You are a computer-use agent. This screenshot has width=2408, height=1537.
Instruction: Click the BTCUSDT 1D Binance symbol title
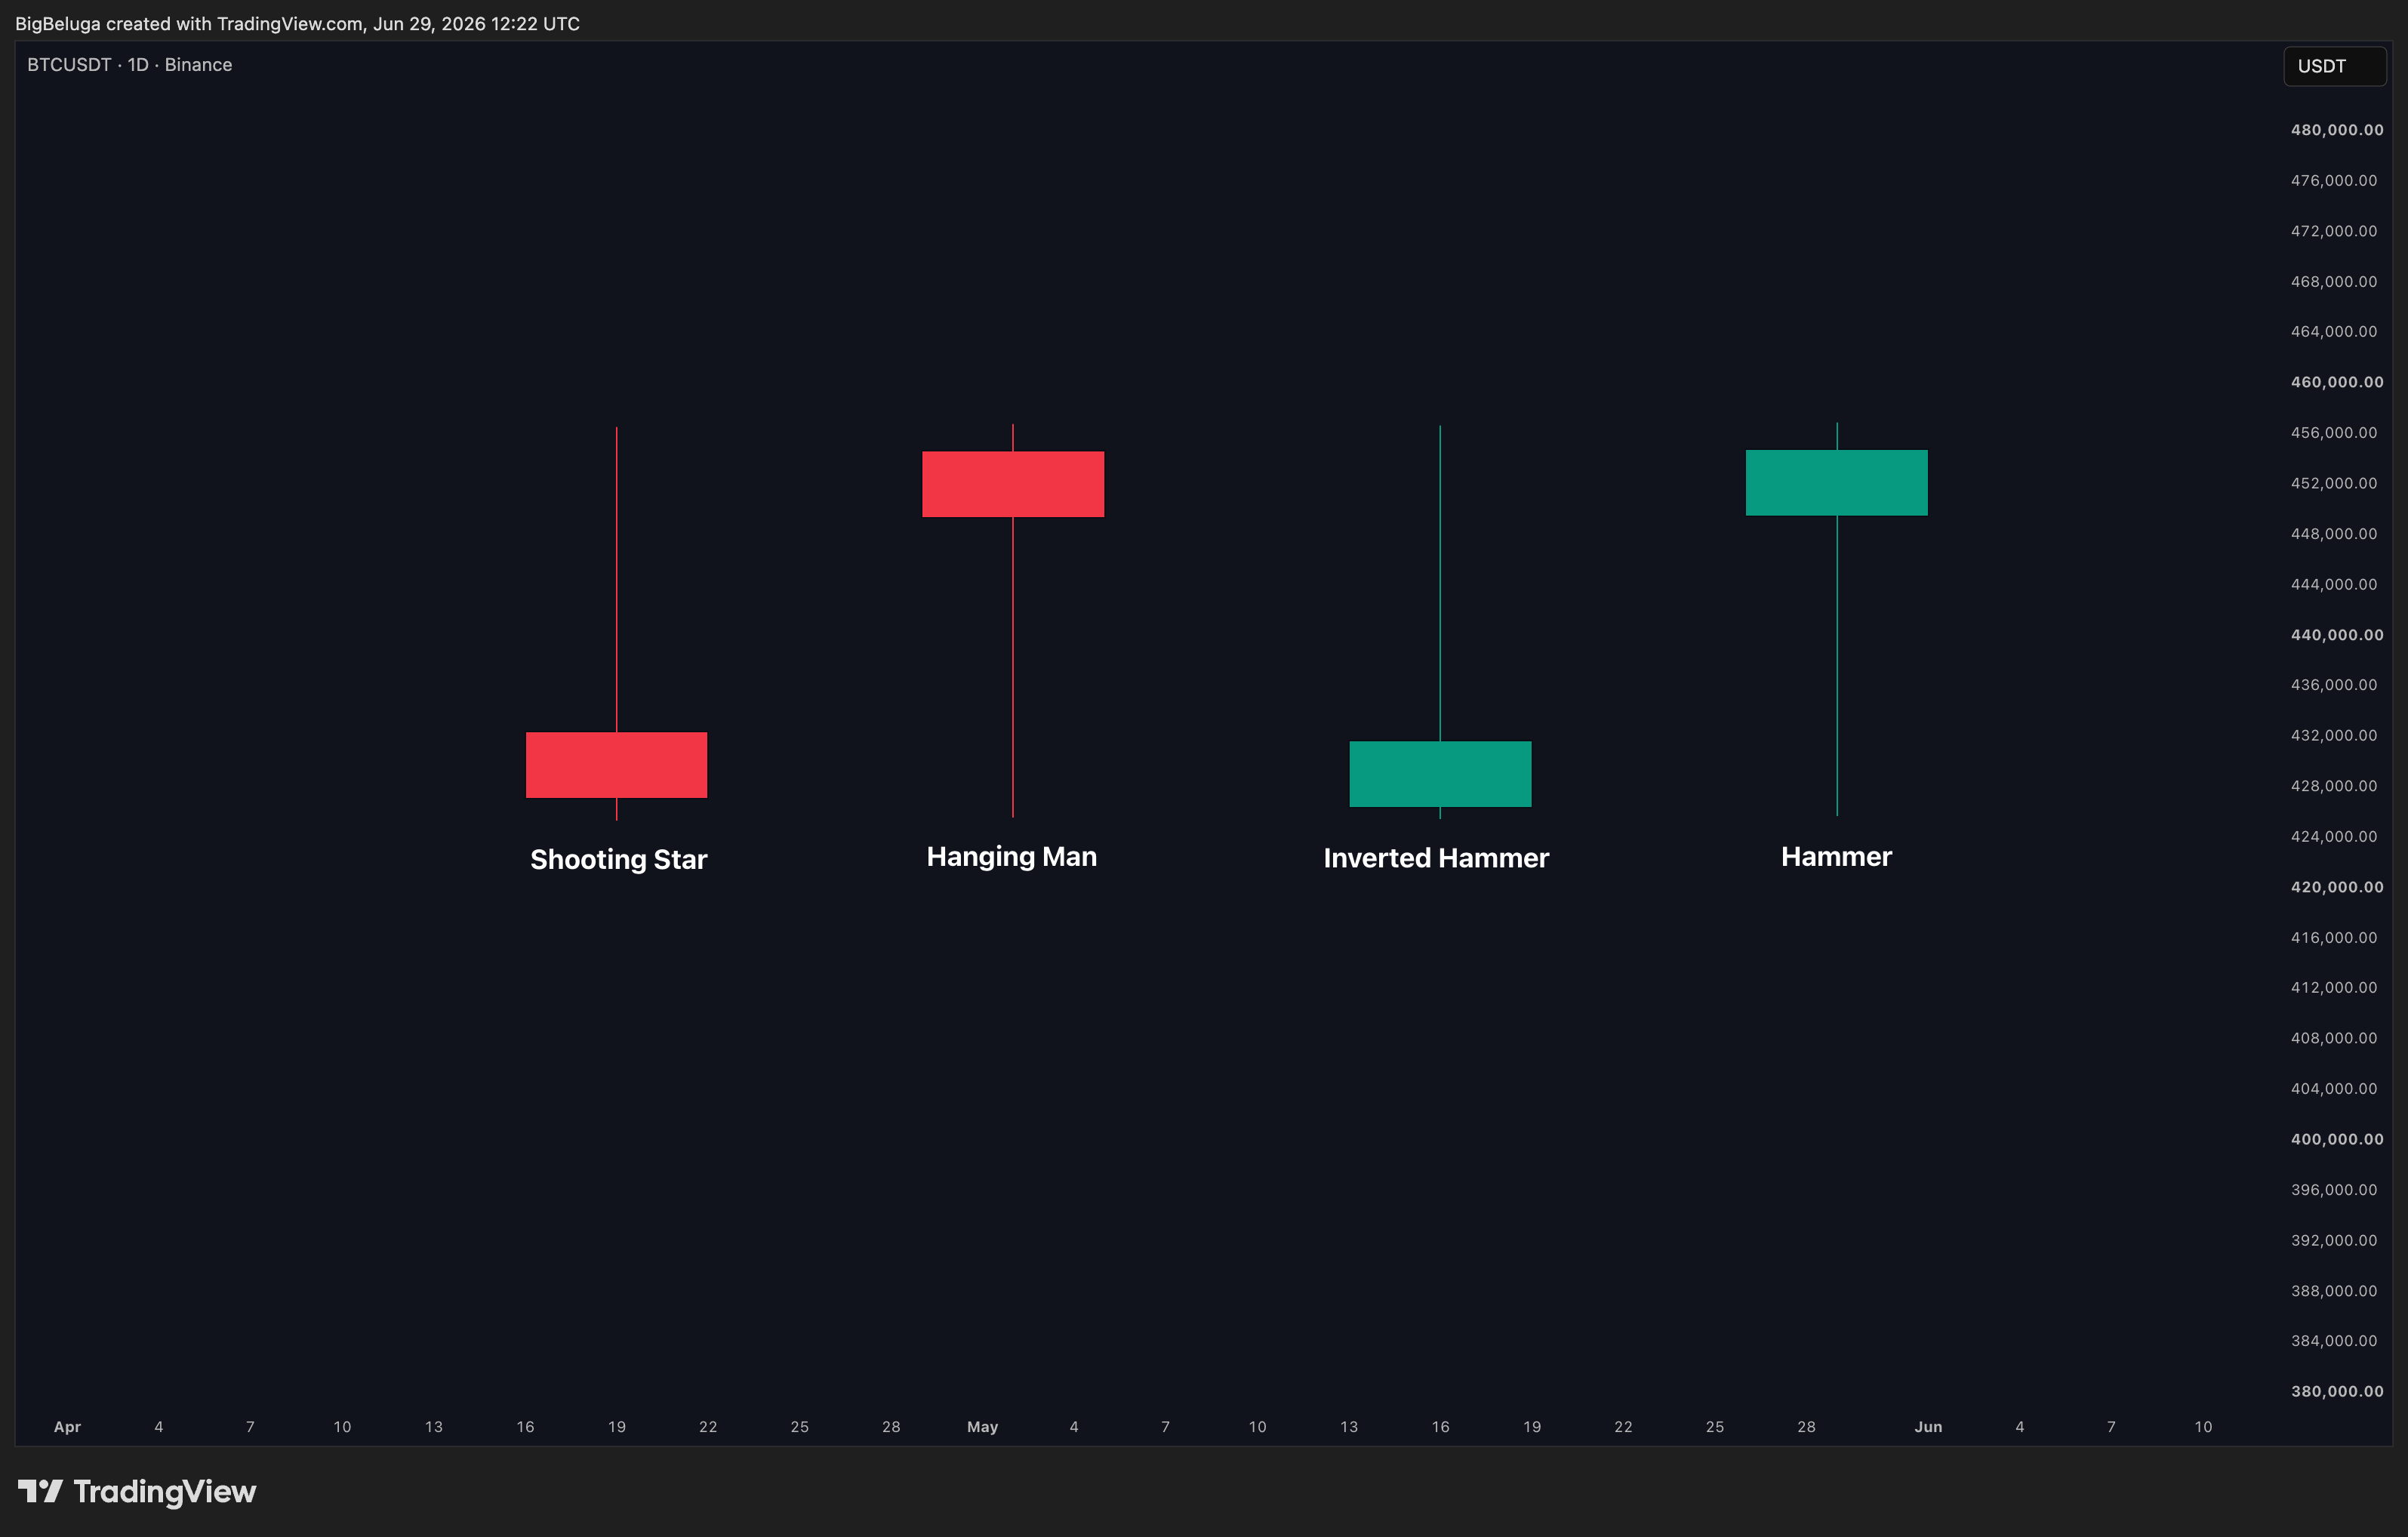pos(129,65)
